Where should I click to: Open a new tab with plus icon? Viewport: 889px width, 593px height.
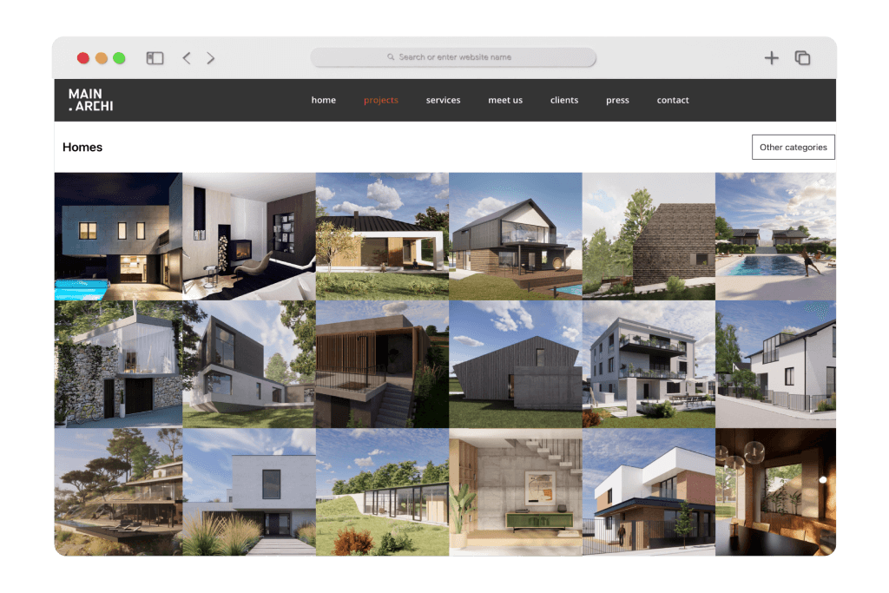[x=771, y=58]
